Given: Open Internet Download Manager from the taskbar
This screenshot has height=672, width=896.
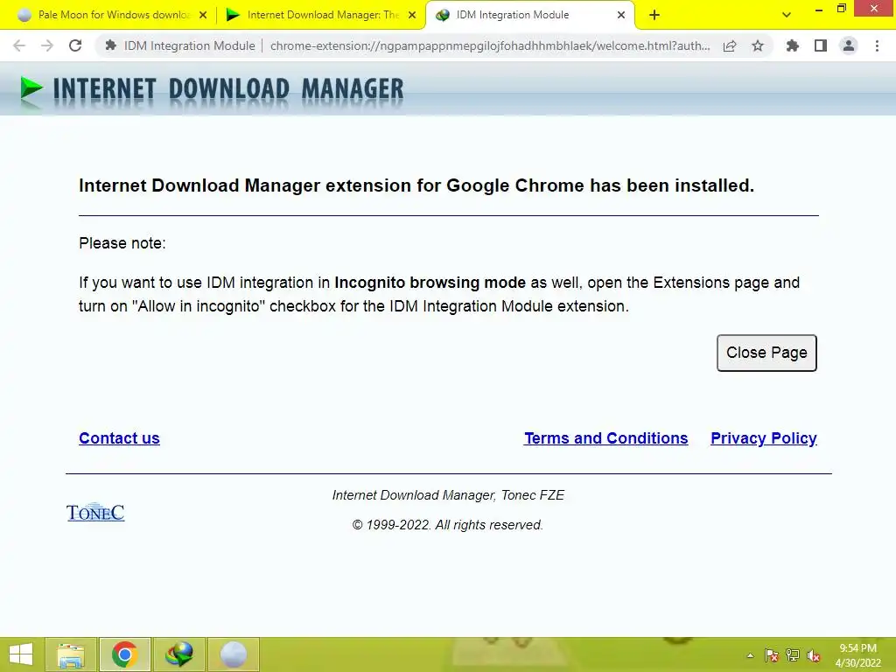Looking at the screenshot, I should (x=178, y=654).
